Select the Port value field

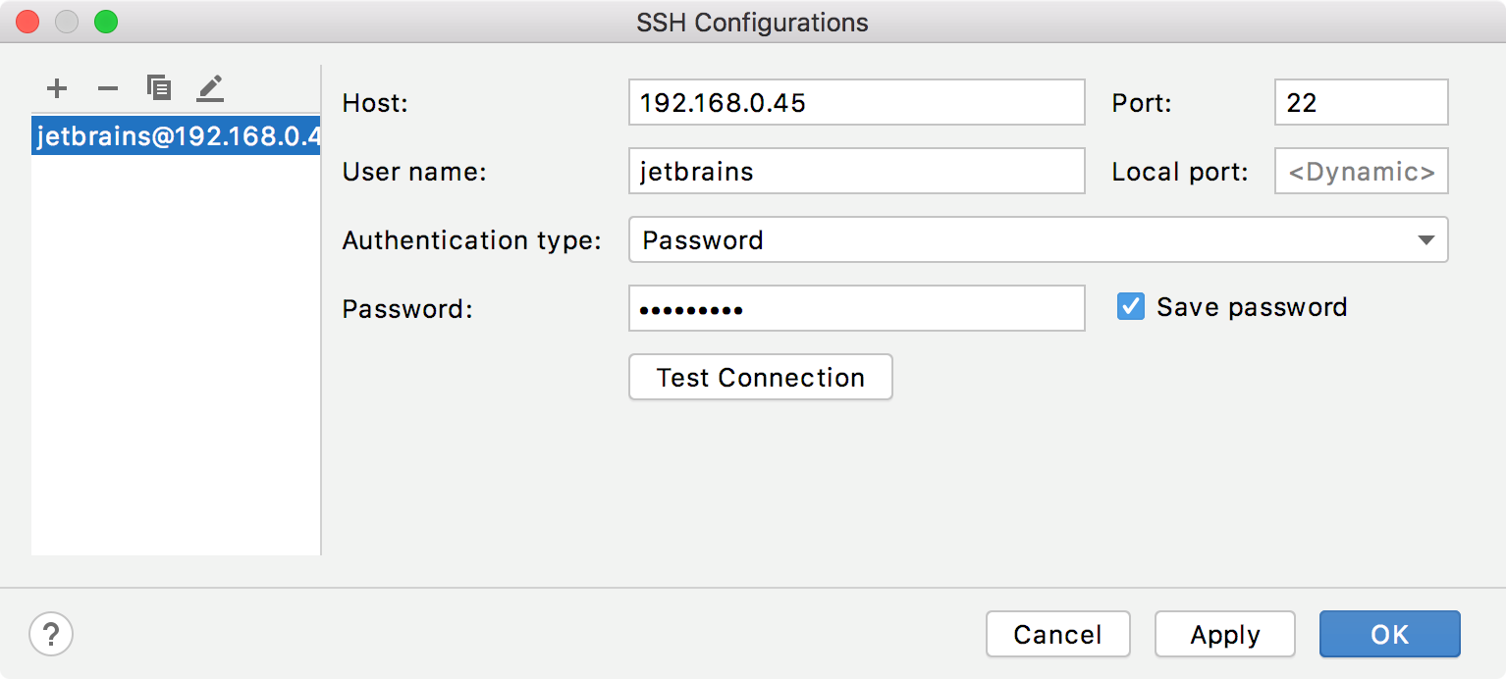click(1361, 102)
